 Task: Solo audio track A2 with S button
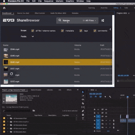[x=110, y=124]
